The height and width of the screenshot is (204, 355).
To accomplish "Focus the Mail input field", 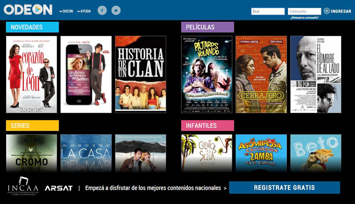I will pos(268,11).
